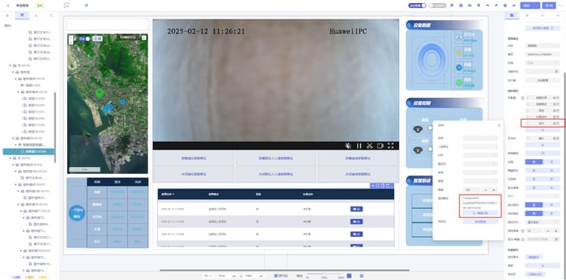This screenshot has height=280, width=566.
Task: Pause the video using the pause control
Action: (359, 146)
